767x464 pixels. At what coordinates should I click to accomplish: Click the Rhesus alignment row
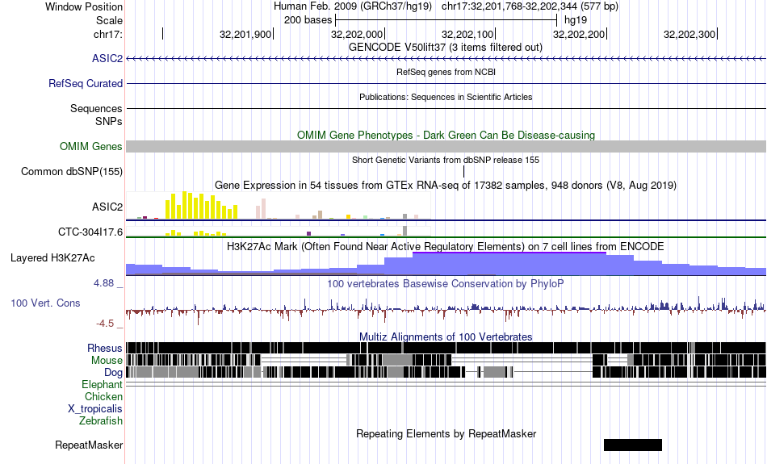pyautogui.click(x=446, y=348)
